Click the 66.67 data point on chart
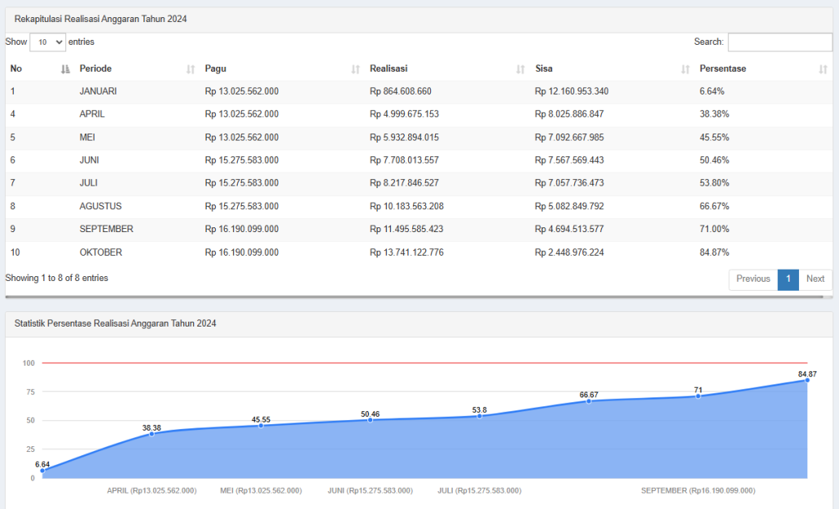 coord(589,401)
